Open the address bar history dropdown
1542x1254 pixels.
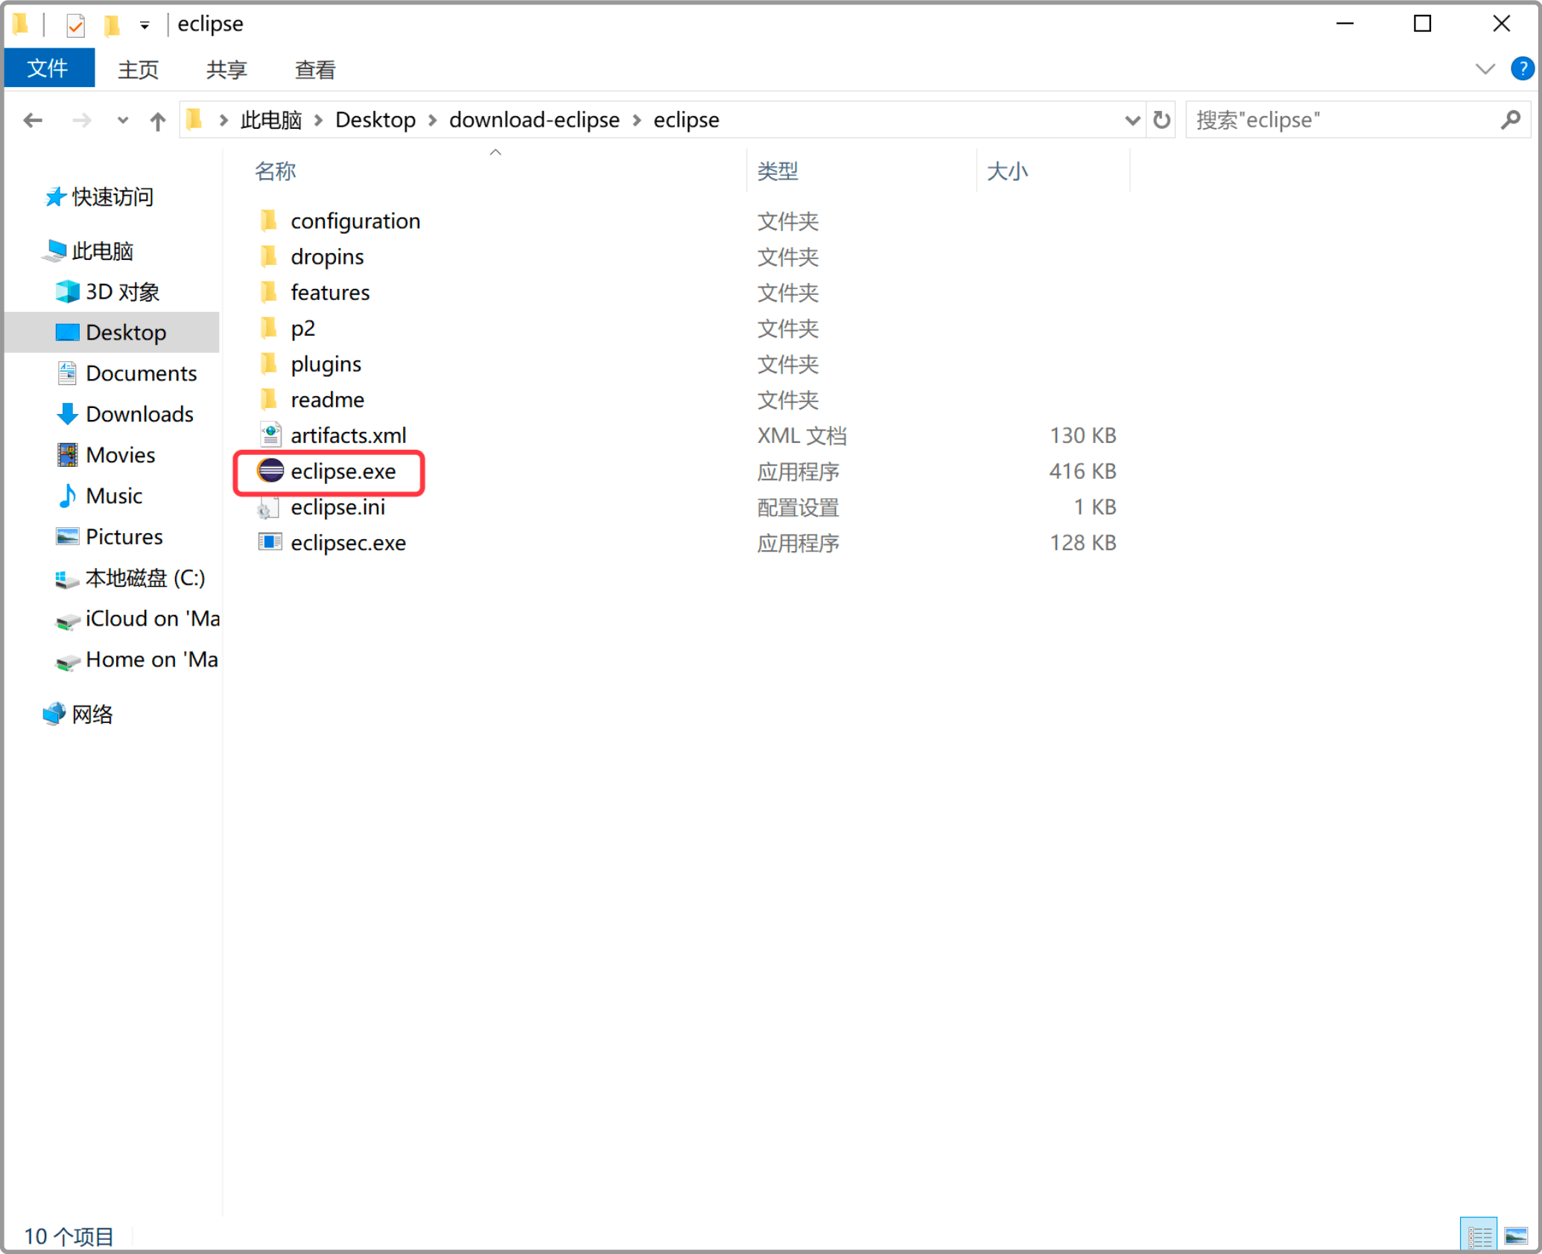click(x=1132, y=120)
